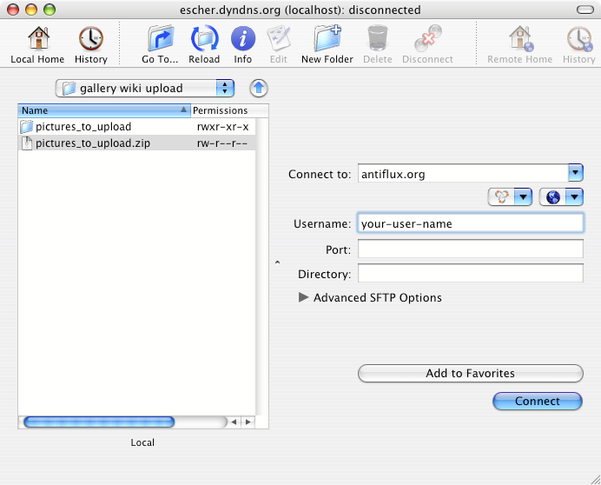Click the Remote Home toolbar icon
Image resolution: width=601 pixels, height=485 pixels.
(x=519, y=39)
